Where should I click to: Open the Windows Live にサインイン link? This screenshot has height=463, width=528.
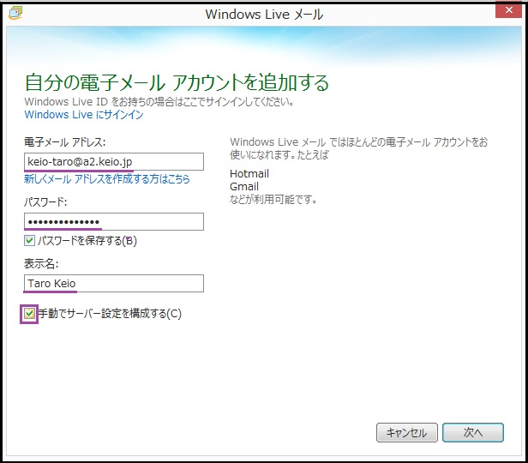point(83,114)
